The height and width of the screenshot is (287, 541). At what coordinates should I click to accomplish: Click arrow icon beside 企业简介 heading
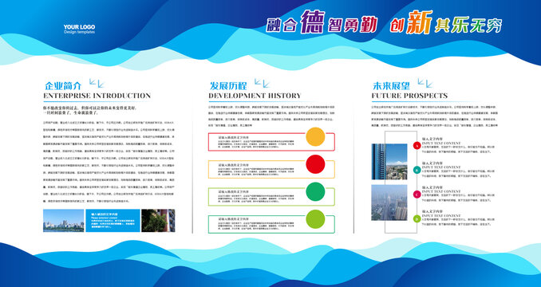click(97, 84)
